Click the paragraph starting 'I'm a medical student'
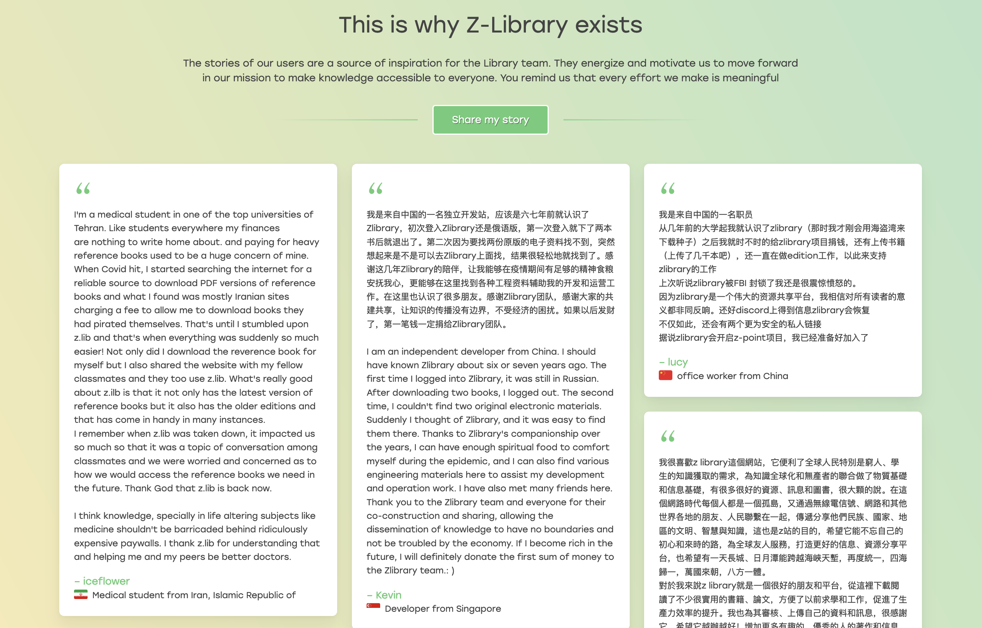This screenshot has width=982, height=628. 197,317
